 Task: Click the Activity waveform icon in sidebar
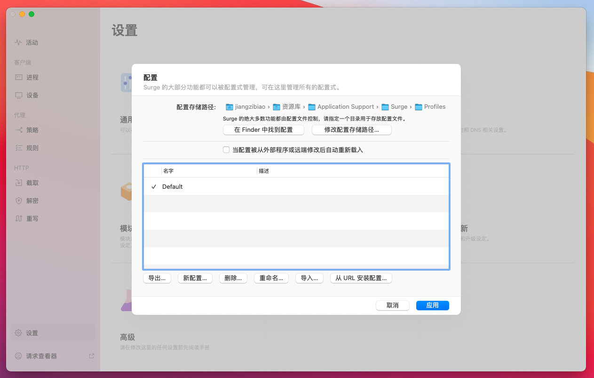click(x=18, y=42)
